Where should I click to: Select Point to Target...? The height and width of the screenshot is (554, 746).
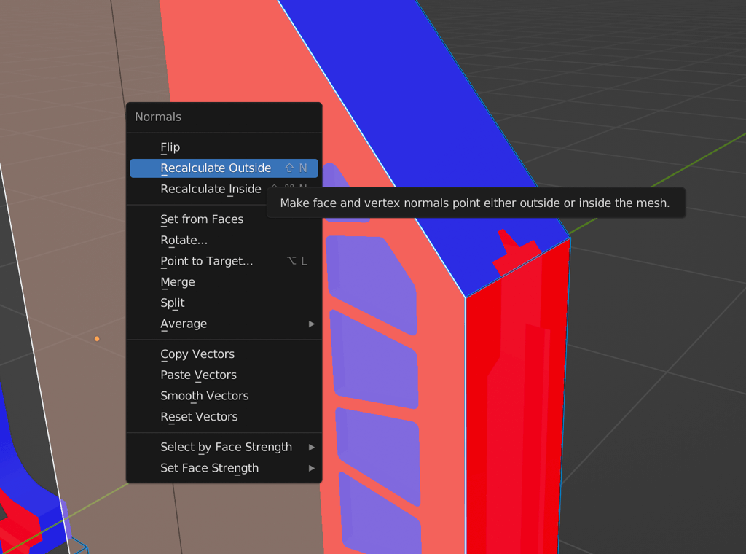pos(224,261)
